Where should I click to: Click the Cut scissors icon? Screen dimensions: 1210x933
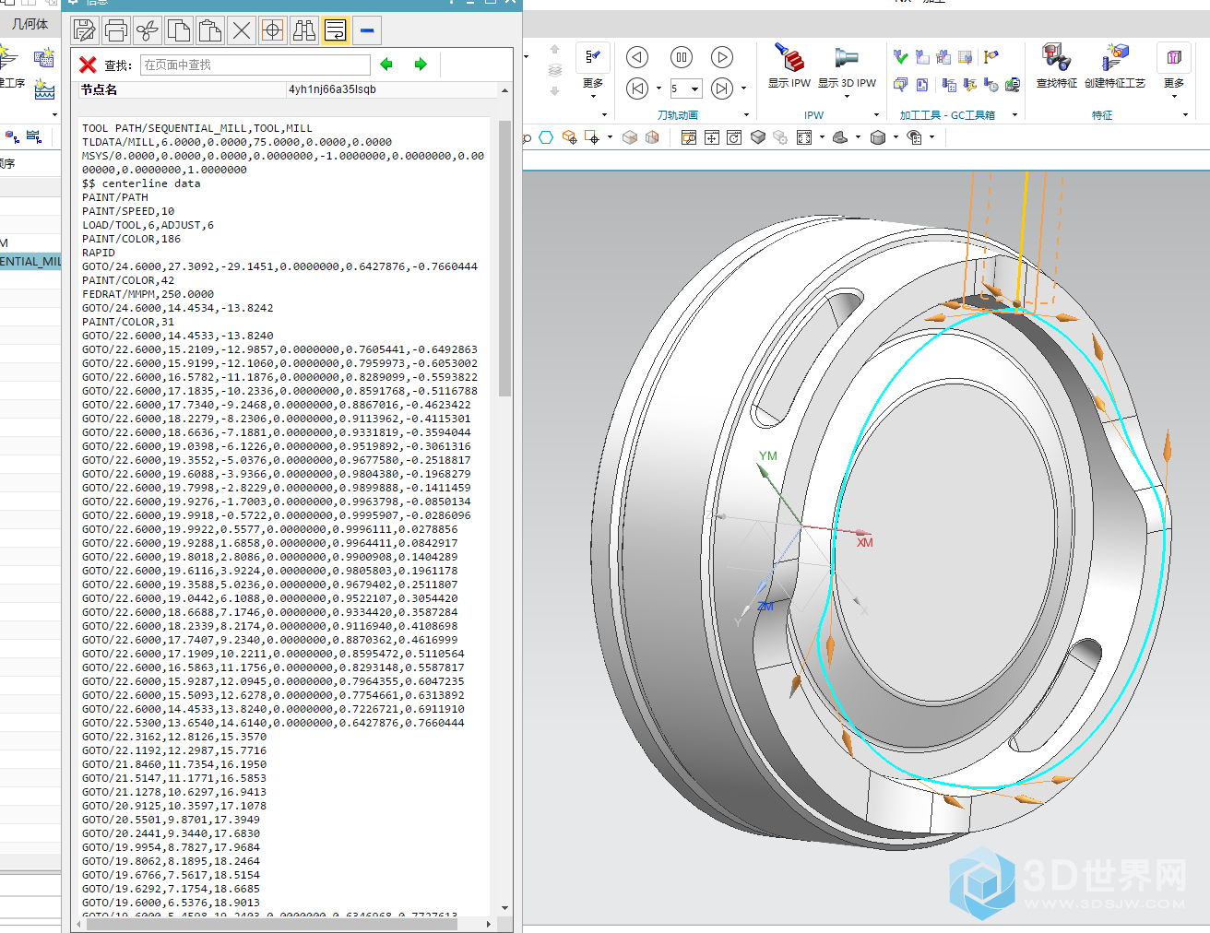coord(148,30)
